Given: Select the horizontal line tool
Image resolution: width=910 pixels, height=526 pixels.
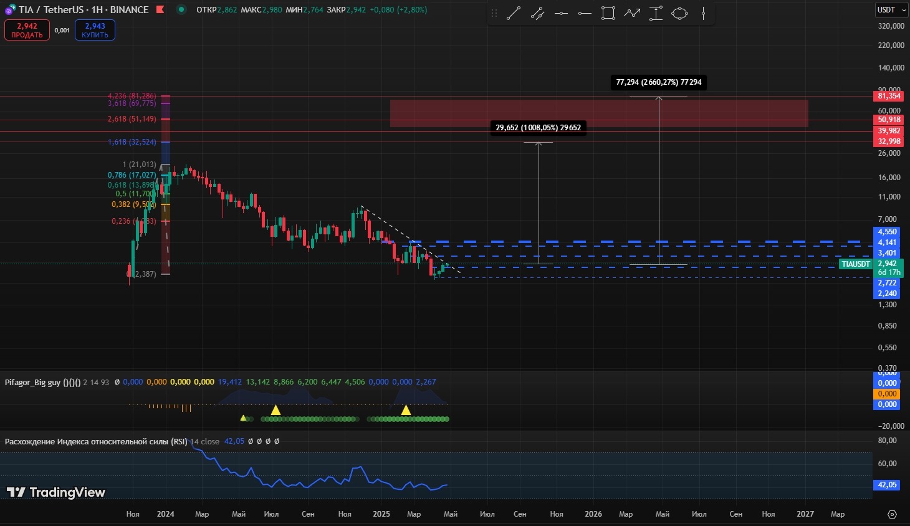Looking at the screenshot, I should click(x=561, y=13).
